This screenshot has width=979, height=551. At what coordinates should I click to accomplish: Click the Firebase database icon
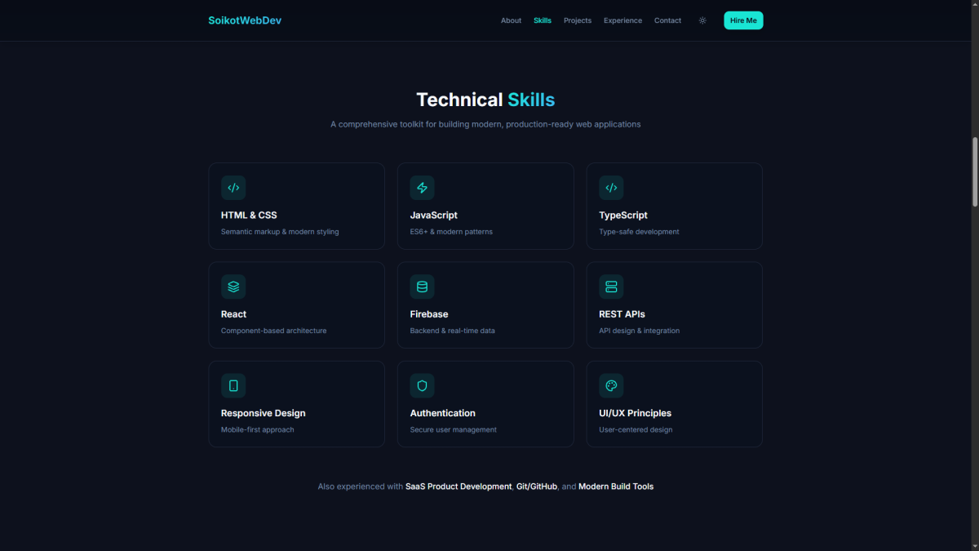point(422,287)
